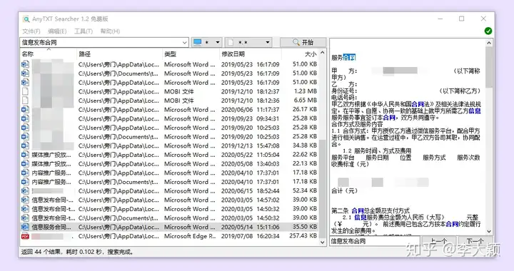Click status bar text 返回 44 个结果
This screenshot has width=514, height=271.
[x=41, y=252]
